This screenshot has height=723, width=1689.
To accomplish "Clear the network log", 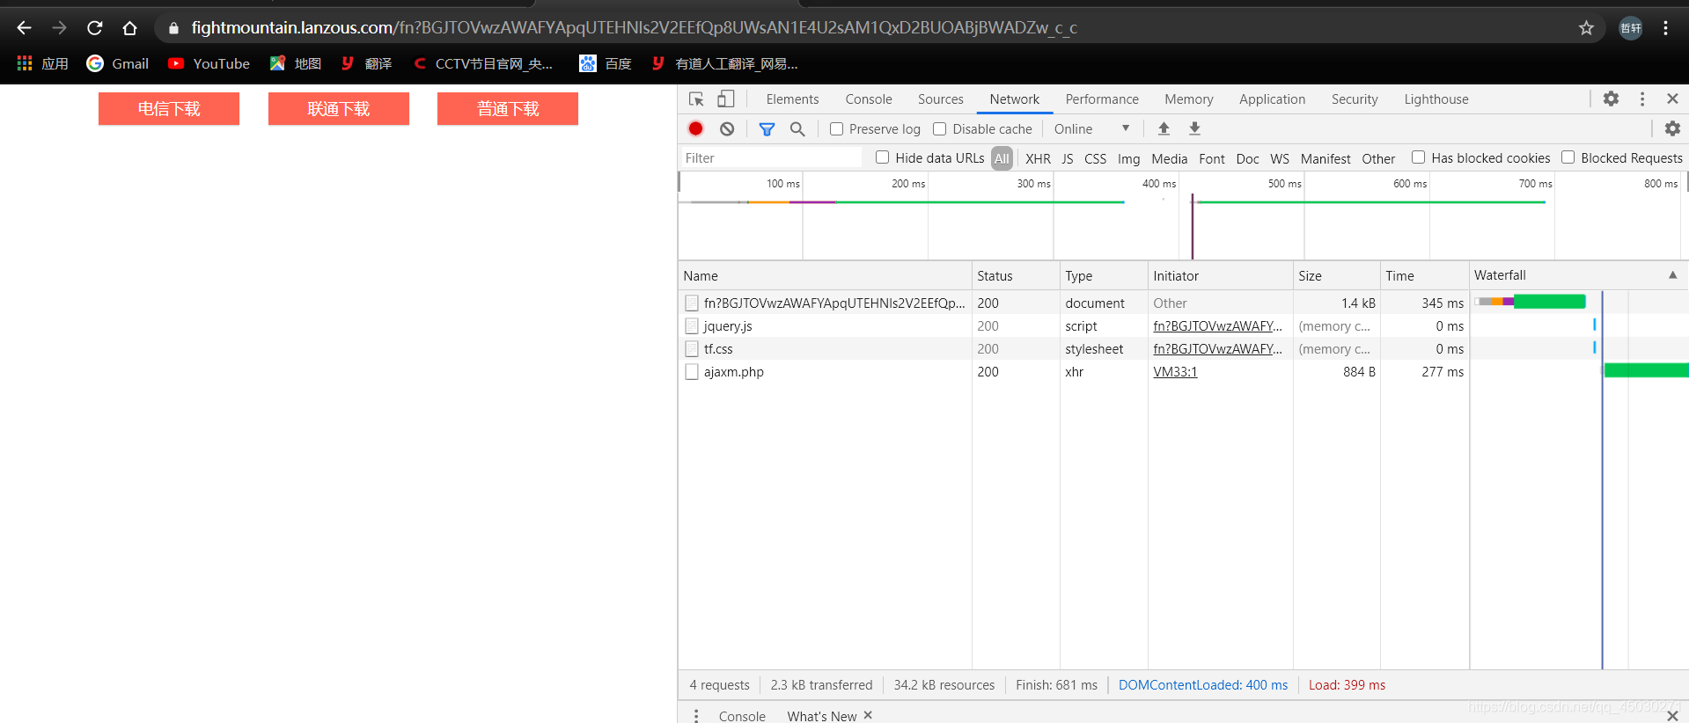I will pyautogui.click(x=727, y=128).
